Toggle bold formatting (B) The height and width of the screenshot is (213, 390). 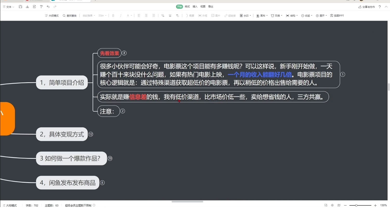[113, 16]
